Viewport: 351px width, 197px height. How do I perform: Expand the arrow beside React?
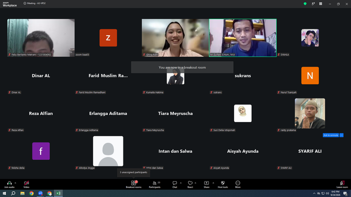click(x=195, y=183)
